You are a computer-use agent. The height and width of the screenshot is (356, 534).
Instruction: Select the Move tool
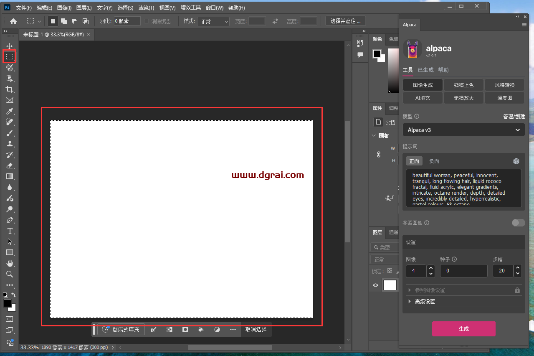pyautogui.click(x=10, y=46)
